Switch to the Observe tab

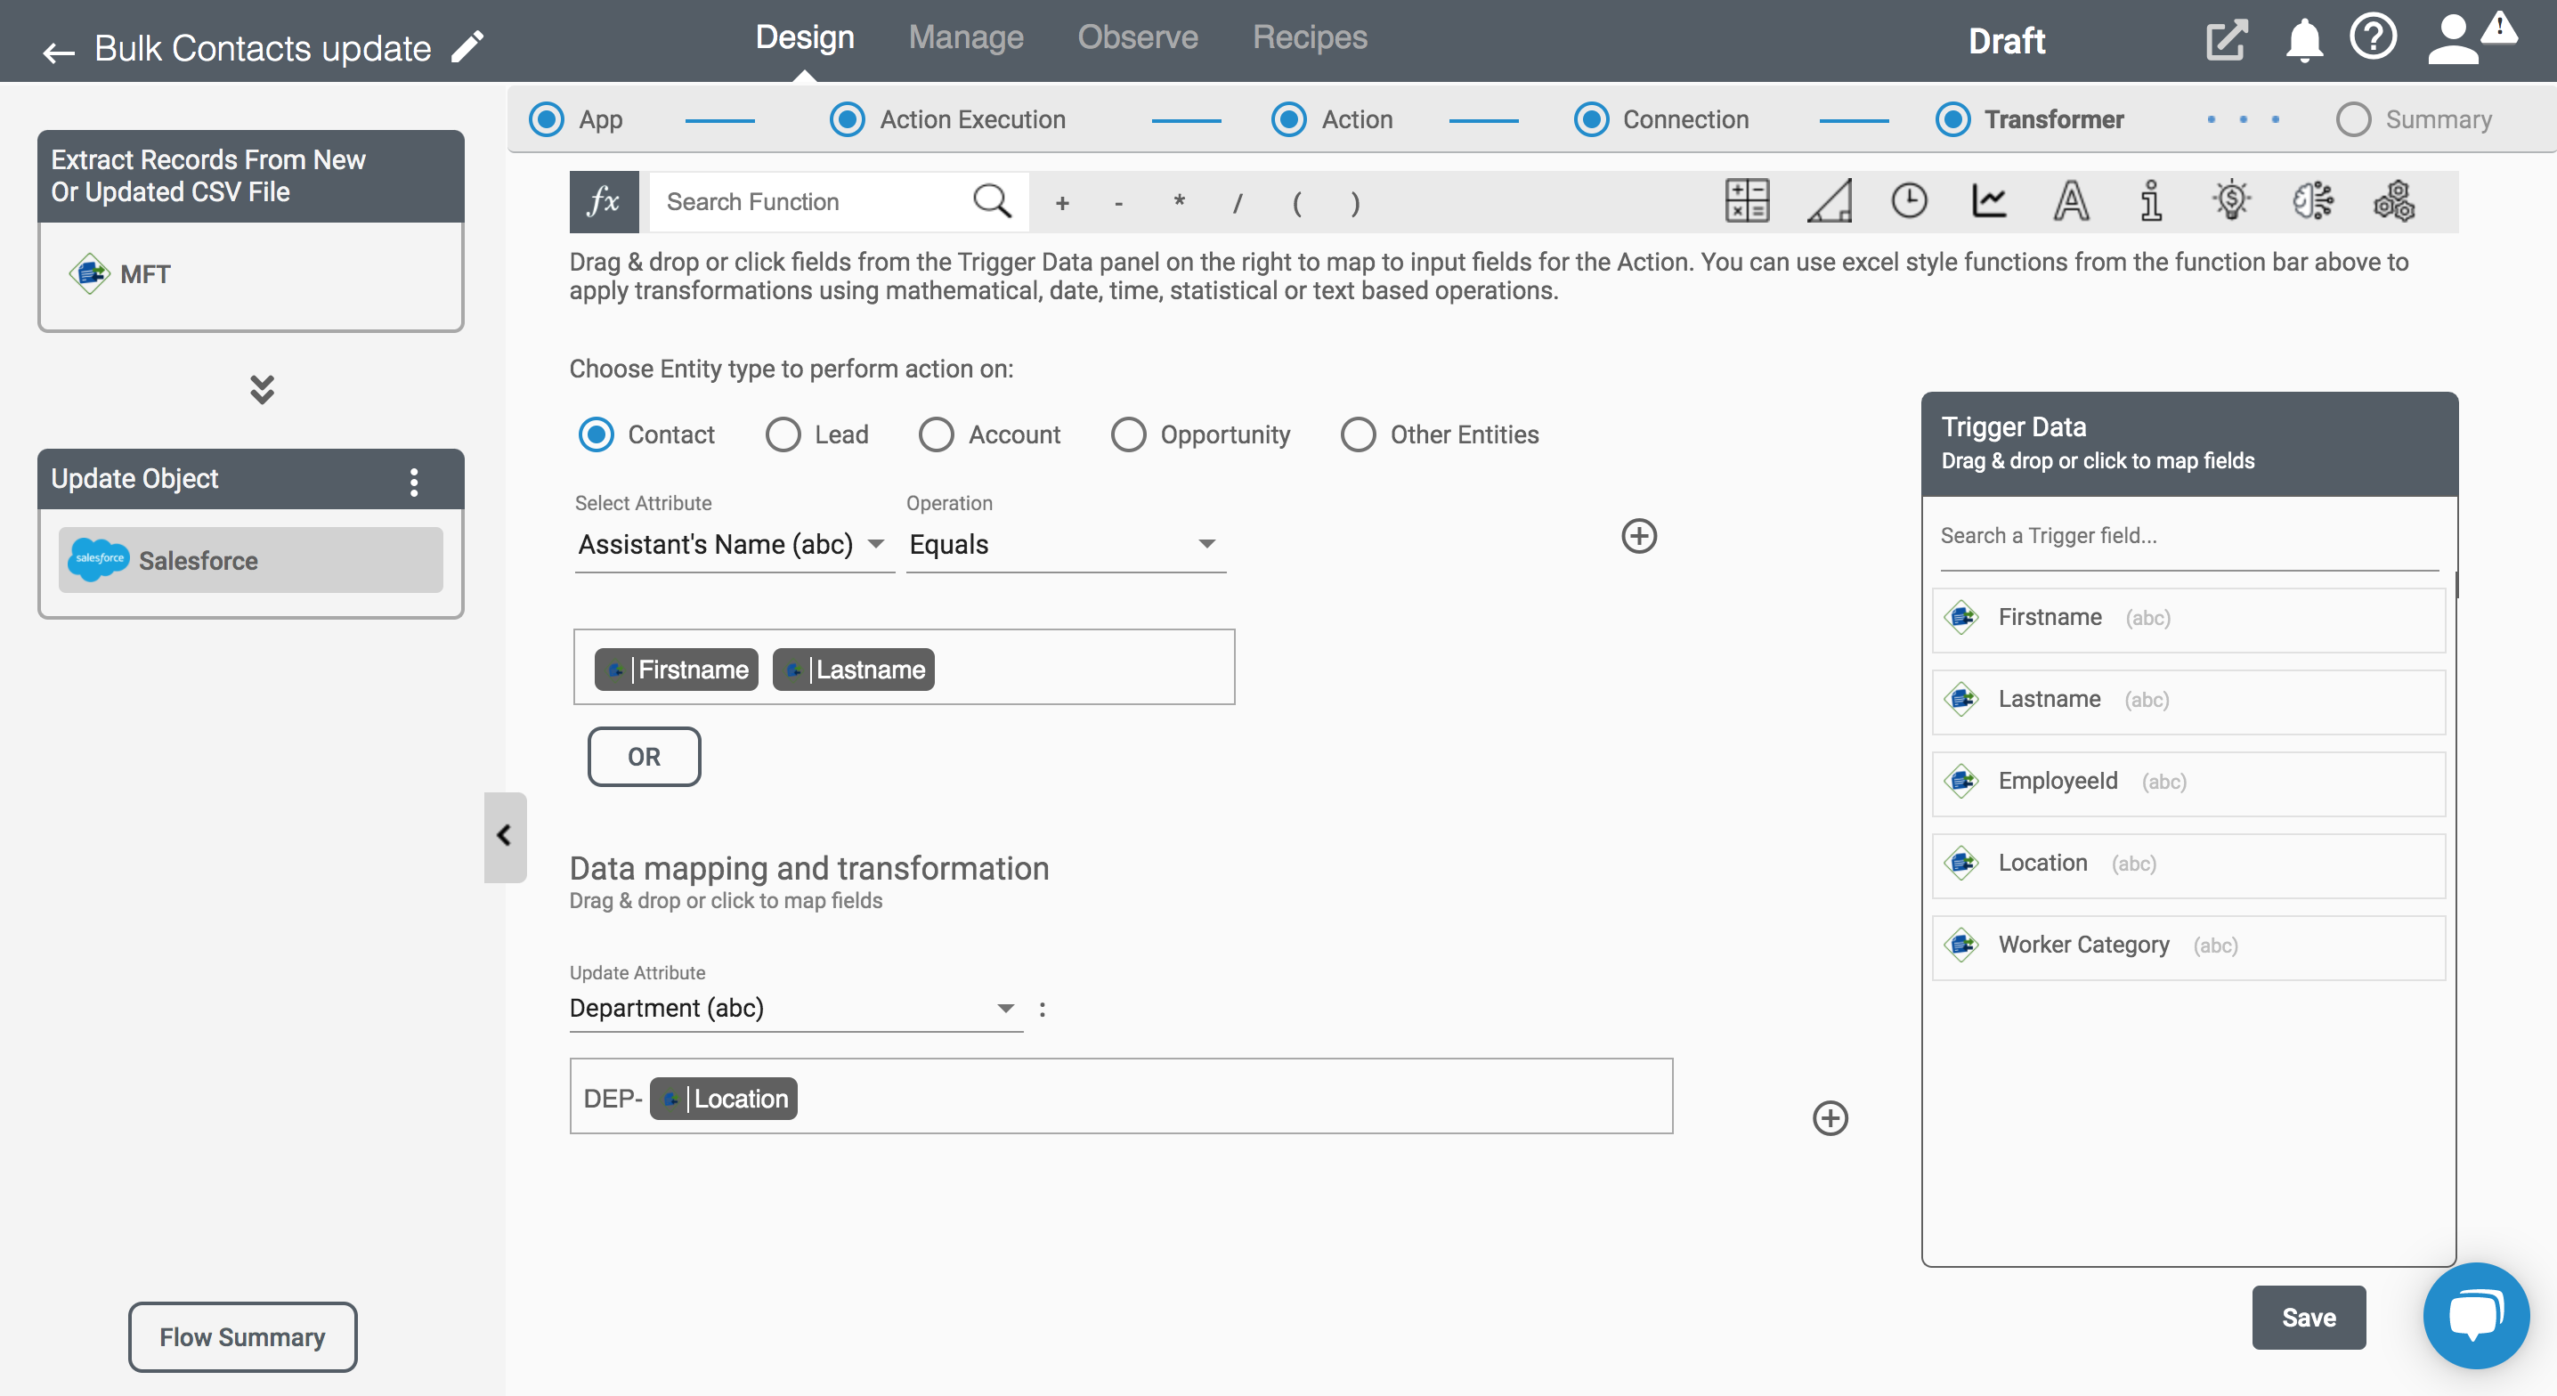(x=1139, y=37)
